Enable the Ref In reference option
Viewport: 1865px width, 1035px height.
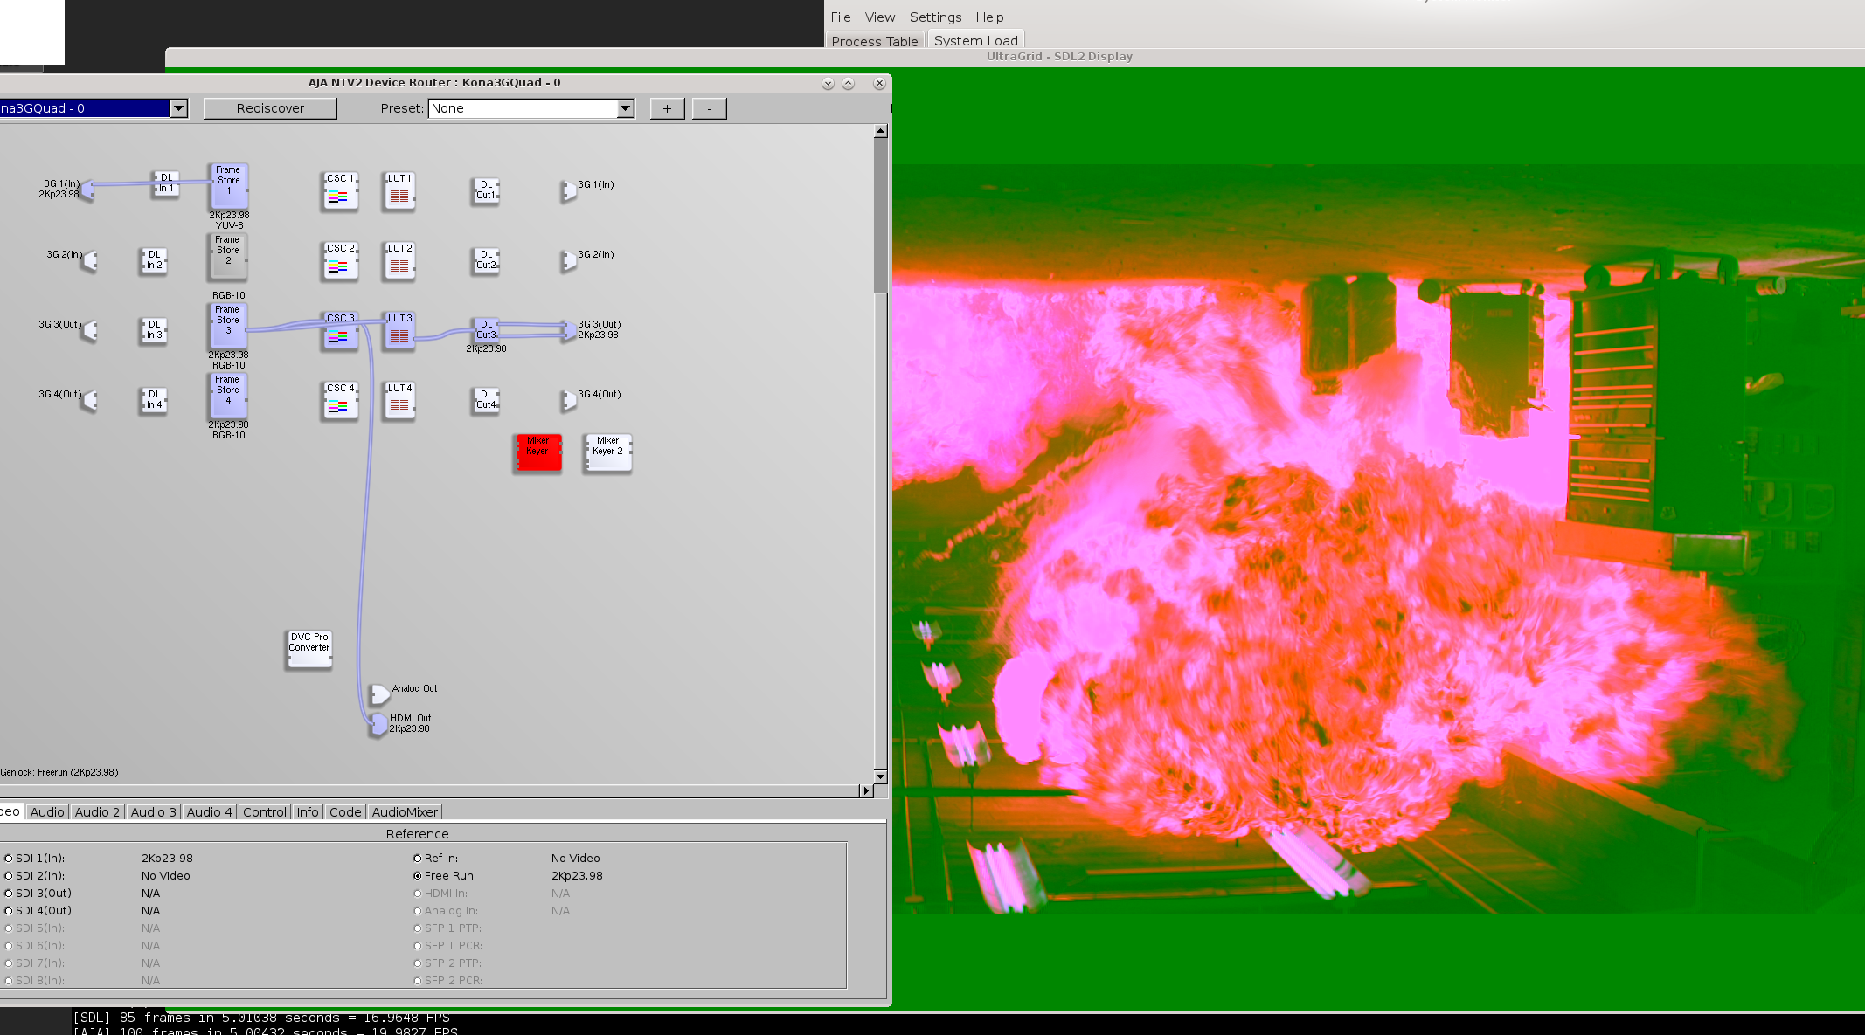[x=417, y=858]
